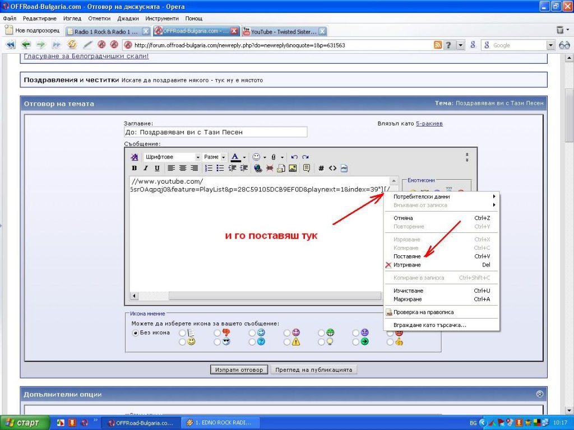The height and width of the screenshot is (430, 574).
Task: Expand the text color dropdown arrow
Action: pyautogui.click(x=244, y=157)
